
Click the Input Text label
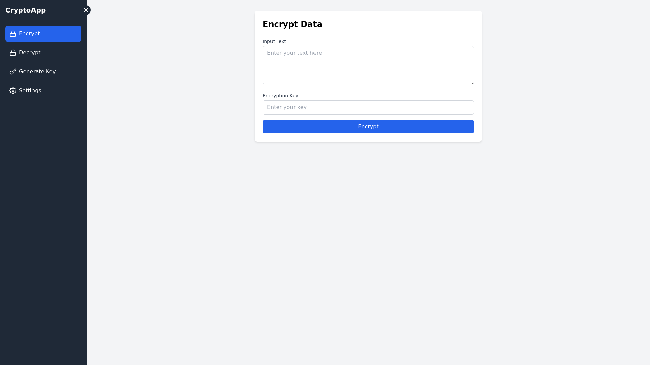[274, 41]
